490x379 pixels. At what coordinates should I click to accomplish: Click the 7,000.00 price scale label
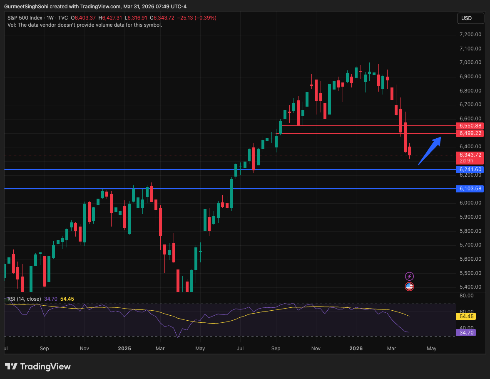tap(470, 62)
